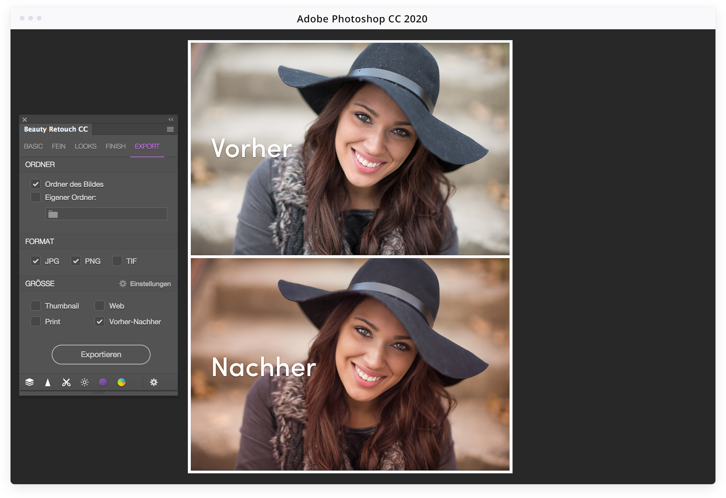Uncheck the PNG format checkbox
This screenshot has width=726, height=498.
pos(76,261)
